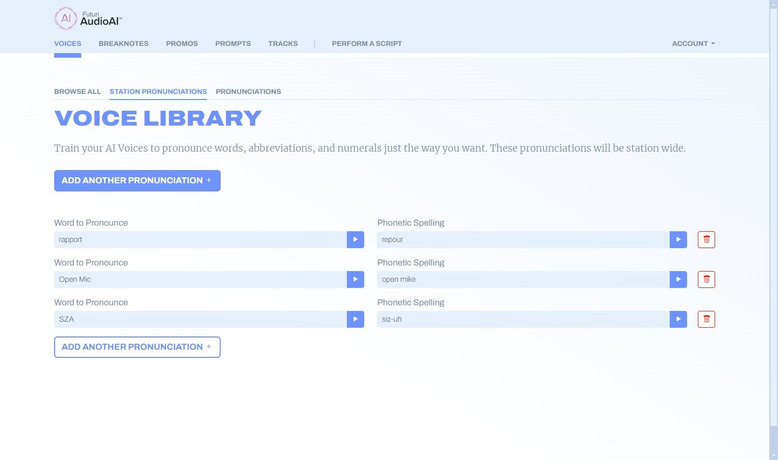Click the bottom outlined Add Another Pronunciation button

pos(137,347)
